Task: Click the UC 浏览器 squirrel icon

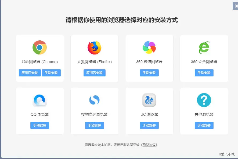Action: pos(149,100)
